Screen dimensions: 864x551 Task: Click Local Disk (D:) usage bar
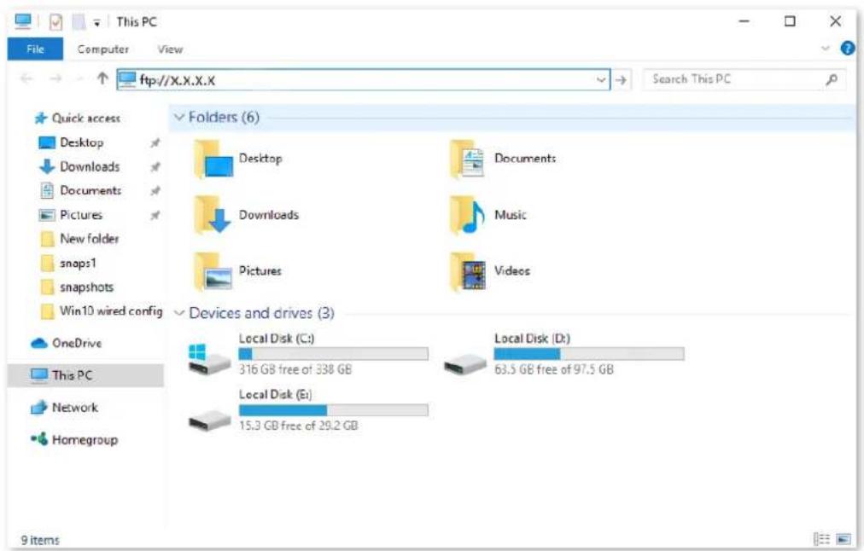pyautogui.click(x=589, y=354)
